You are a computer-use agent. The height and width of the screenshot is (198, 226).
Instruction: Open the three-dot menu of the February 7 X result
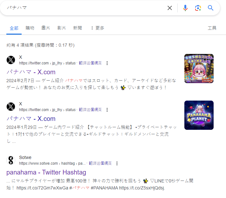point(107,63)
